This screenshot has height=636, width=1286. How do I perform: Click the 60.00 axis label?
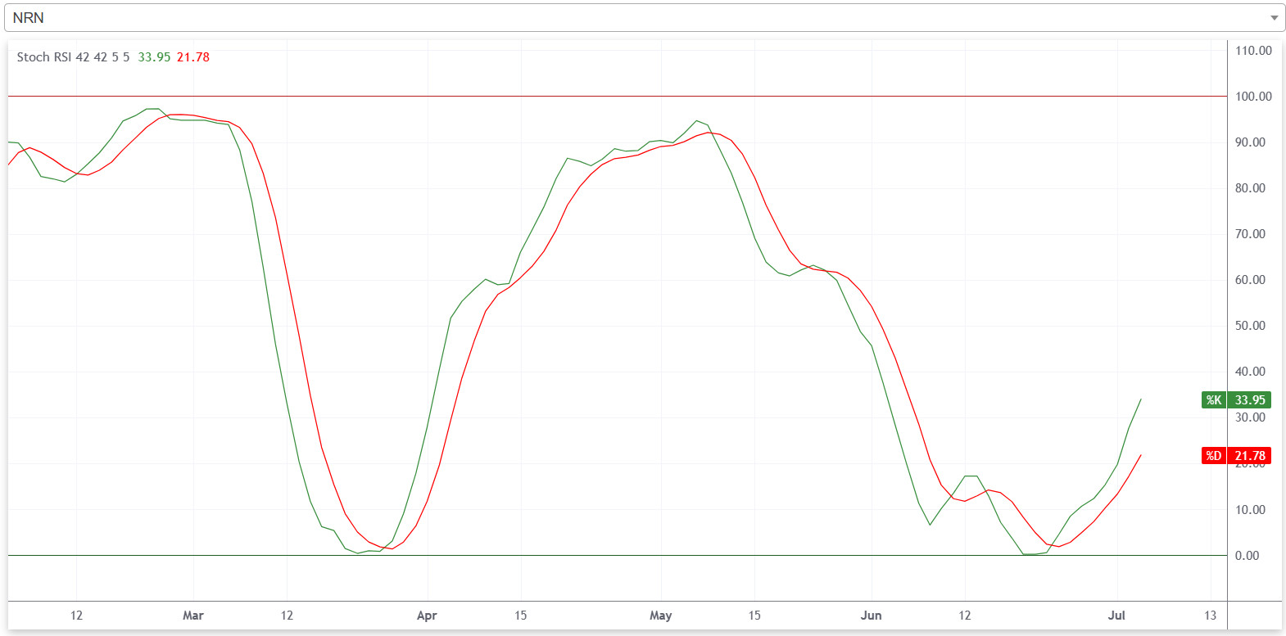1250,280
